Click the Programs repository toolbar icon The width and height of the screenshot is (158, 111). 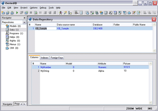[111, 13]
